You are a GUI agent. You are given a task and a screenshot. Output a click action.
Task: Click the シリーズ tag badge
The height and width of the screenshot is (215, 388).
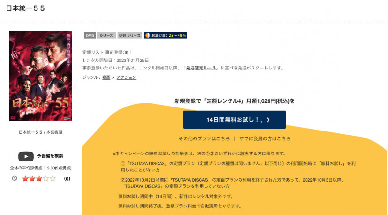tap(106, 36)
